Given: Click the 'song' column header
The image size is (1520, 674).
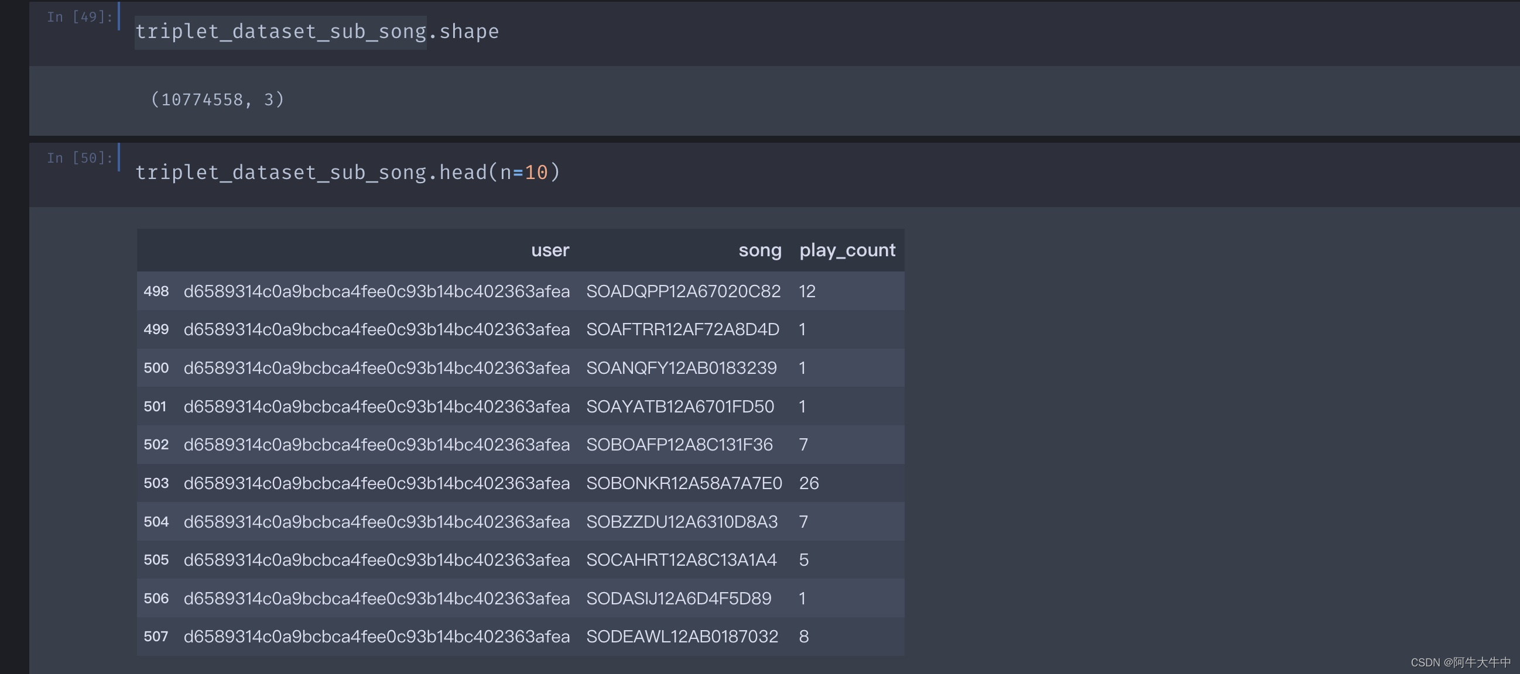Looking at the screenshot, I should coord(760,250).
